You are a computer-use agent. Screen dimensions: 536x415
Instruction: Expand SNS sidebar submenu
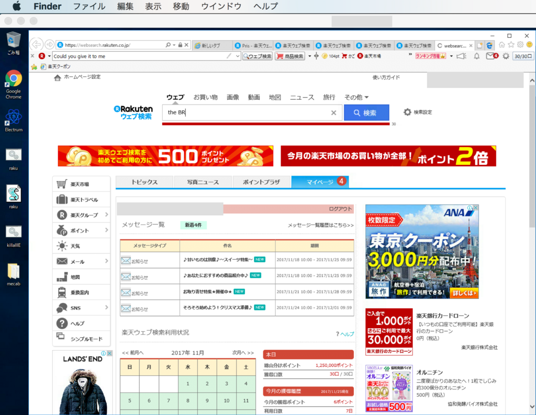(x=106, y=307)
